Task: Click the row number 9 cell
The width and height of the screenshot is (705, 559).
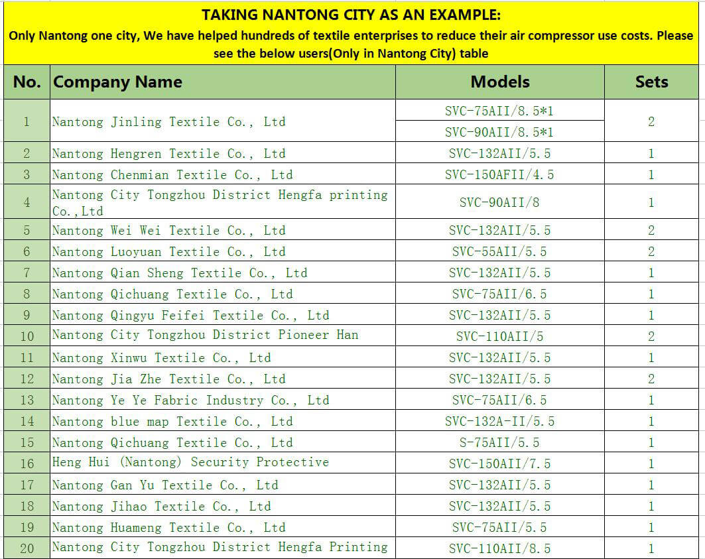Action: [x=27, y=314]
